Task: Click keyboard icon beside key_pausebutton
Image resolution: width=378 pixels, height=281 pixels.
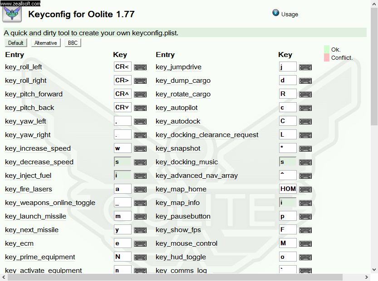Action: click(x=305, y=217)
